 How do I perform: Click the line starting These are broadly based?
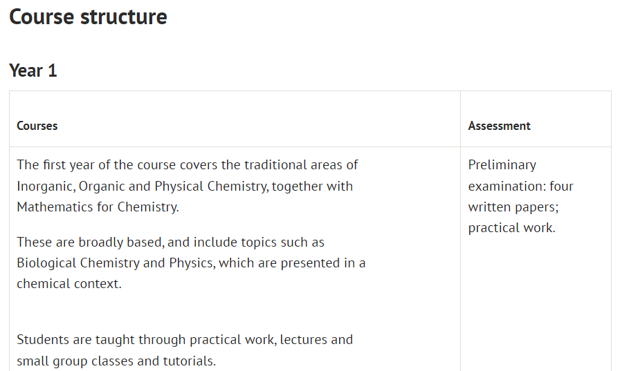coord(170,242)
